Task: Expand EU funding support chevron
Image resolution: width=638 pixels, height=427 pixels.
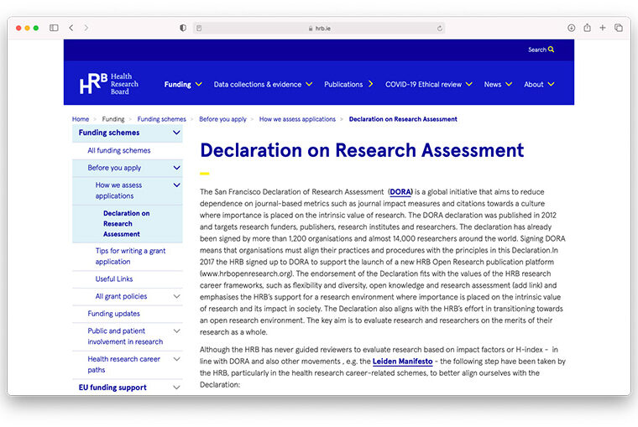Action: [x=176, y=388]
